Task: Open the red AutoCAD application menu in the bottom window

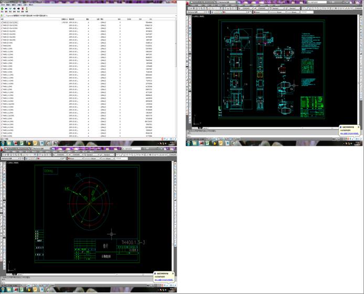Action: (3, 149)
